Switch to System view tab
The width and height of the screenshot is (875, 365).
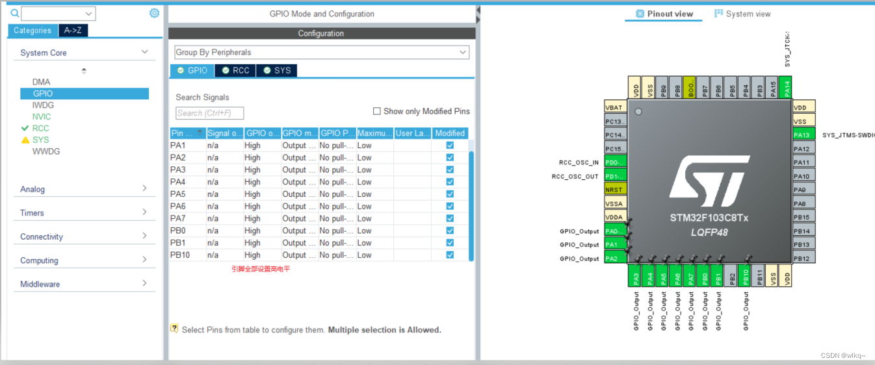(742, 14)
